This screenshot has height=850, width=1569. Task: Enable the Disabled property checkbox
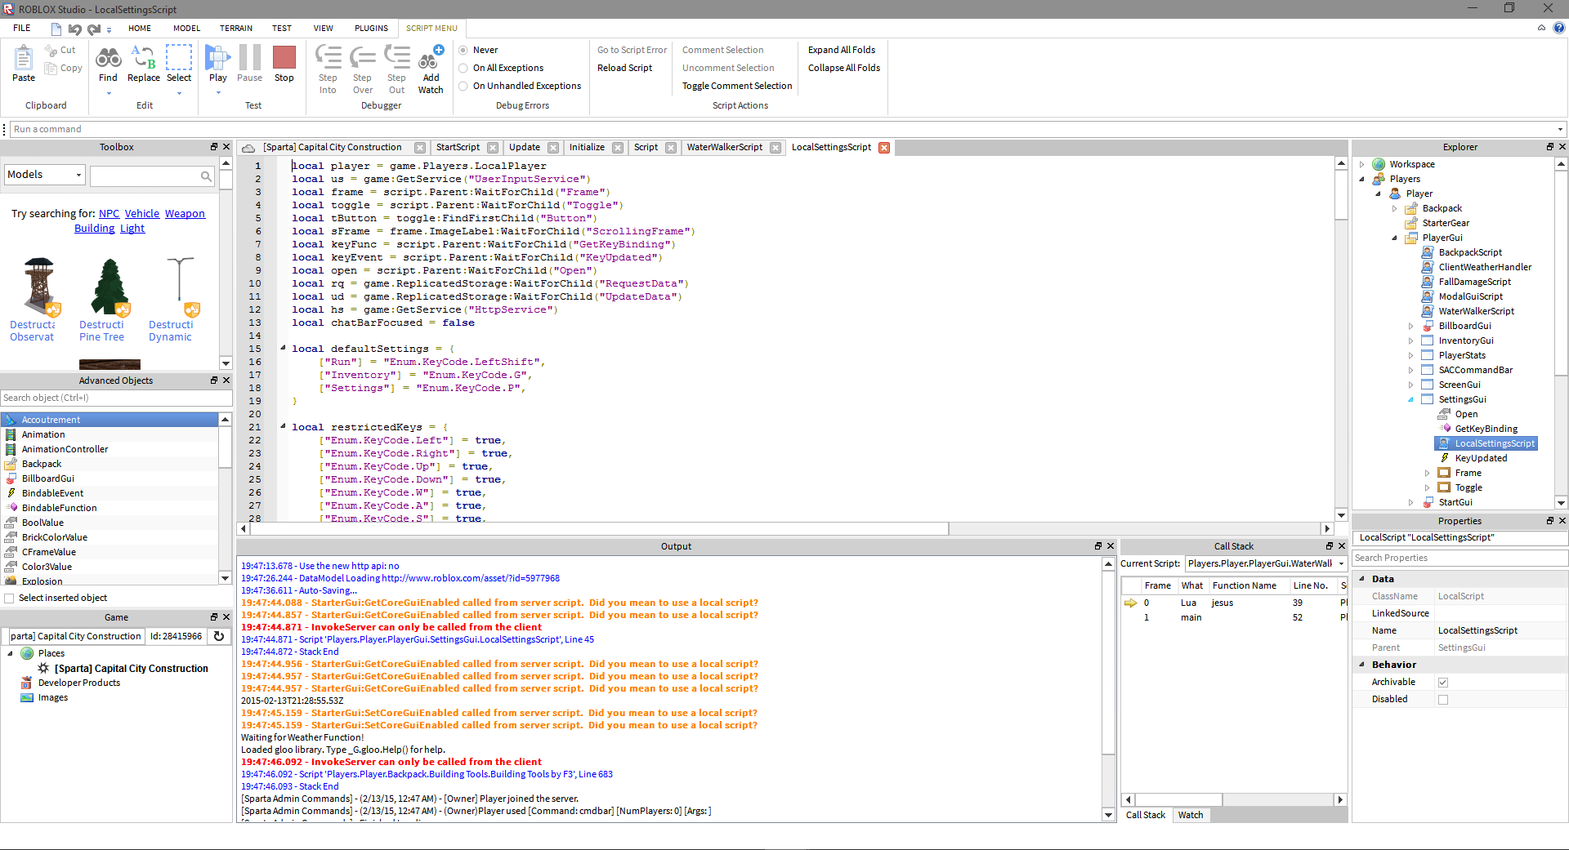point(1443,700)
